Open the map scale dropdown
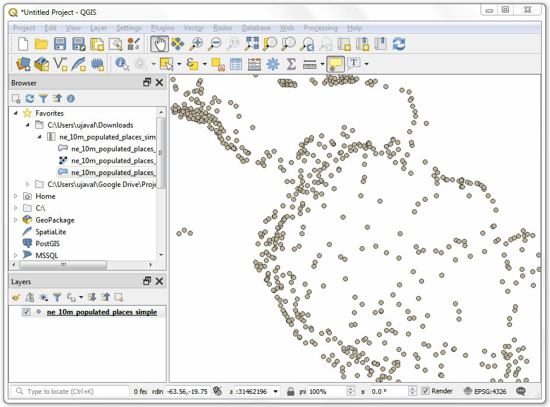The image size is (550, 407). (276, 392)
